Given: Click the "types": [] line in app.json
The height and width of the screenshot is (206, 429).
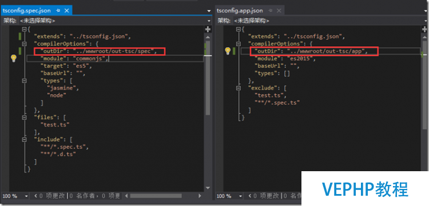Looking at the screenshot, I should pos(272,73).
